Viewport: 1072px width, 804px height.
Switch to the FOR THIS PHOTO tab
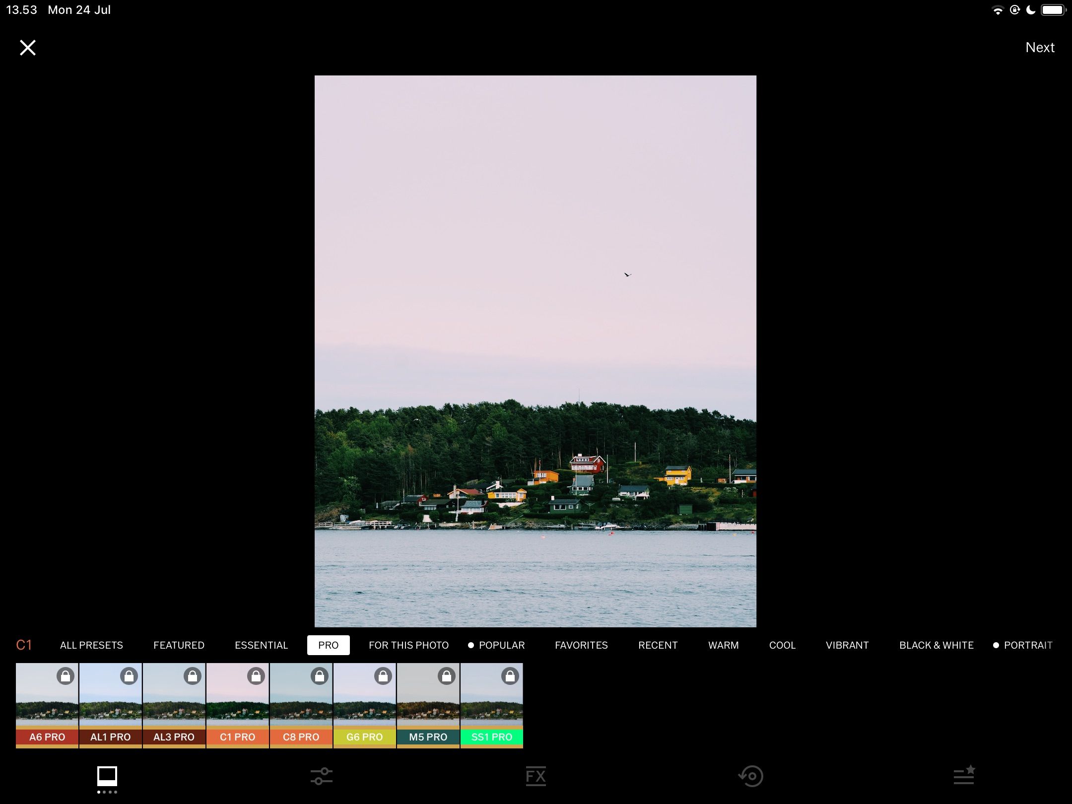408,645
